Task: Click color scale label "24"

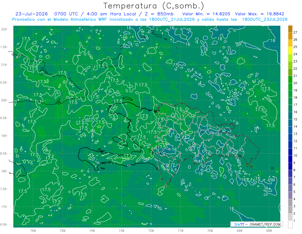Action: (x=295, y=54)
